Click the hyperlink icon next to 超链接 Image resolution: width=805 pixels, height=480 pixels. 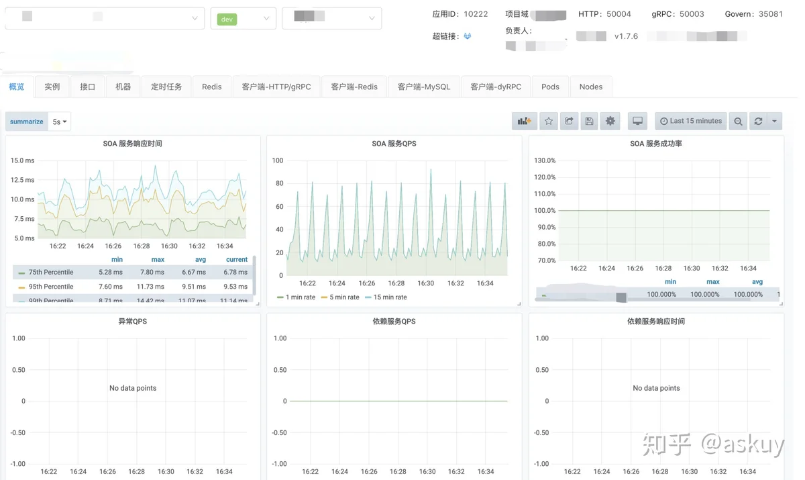[468, 36]
